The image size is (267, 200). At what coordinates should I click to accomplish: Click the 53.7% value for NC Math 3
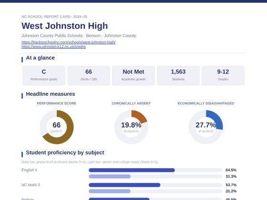231,185
